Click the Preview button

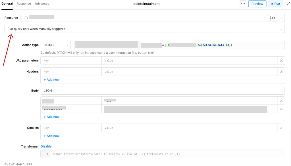pos(257,4)
